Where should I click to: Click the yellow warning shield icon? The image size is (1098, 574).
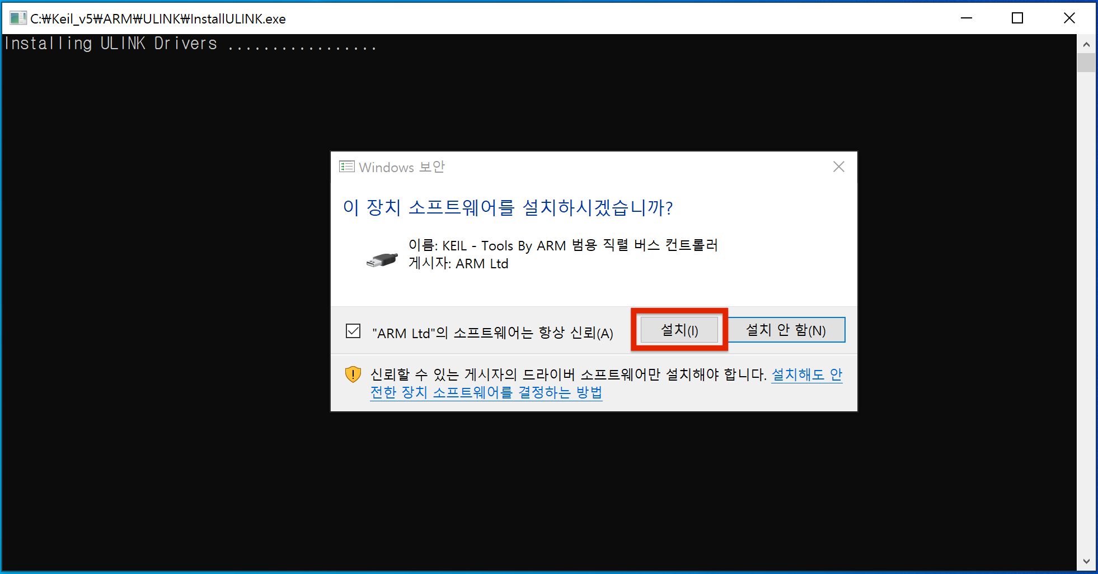pyautogui.click(x=353, y=374)
